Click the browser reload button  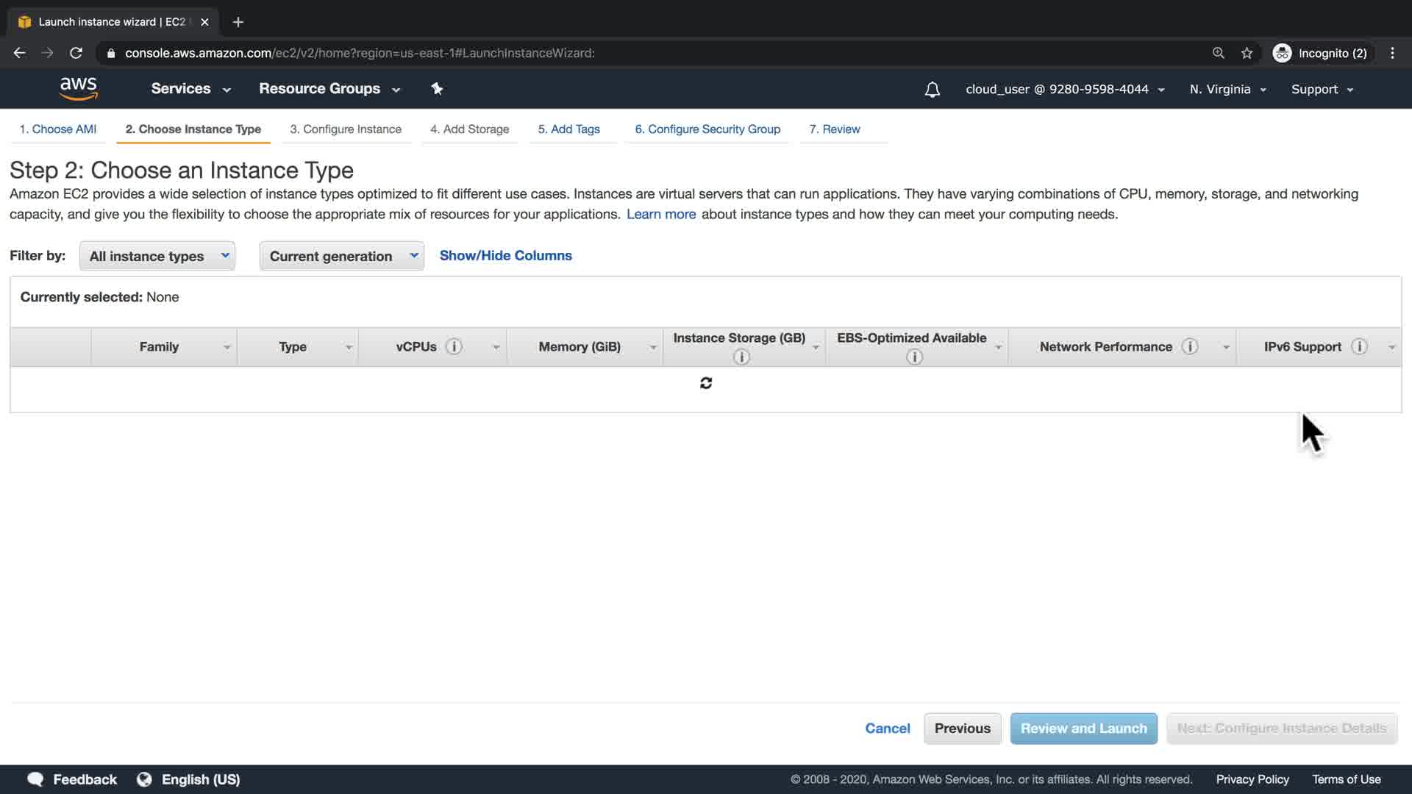[76, 53]
